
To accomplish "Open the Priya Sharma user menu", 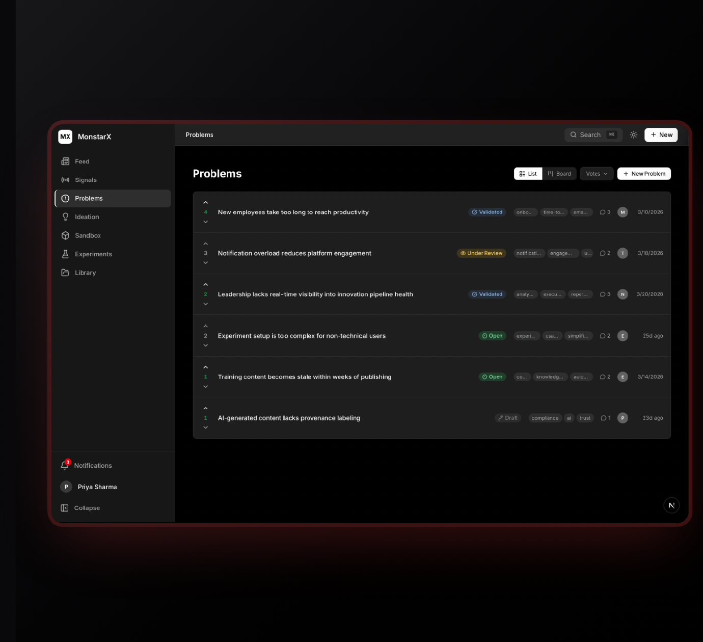I will 97,487.
